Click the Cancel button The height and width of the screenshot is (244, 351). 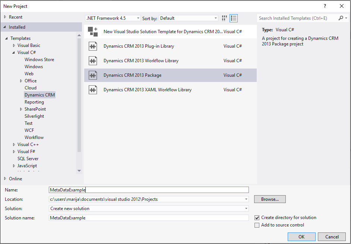pyautogui.click(x=332, y=237)
